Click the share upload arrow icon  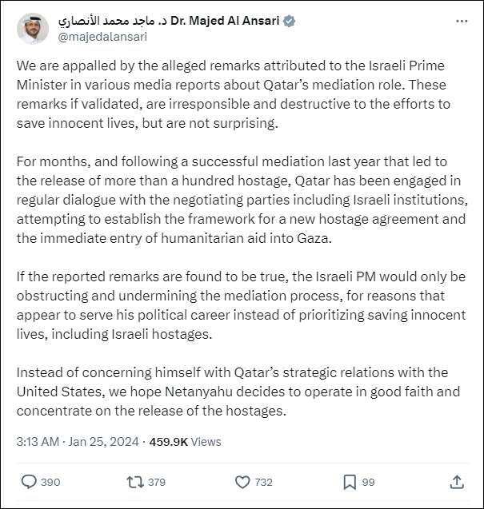(457, 482)
